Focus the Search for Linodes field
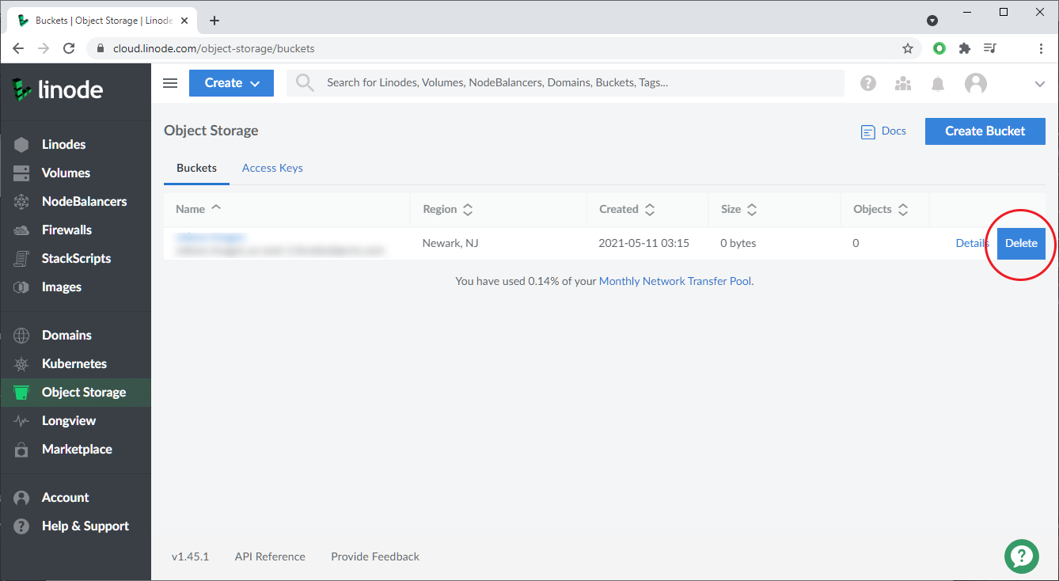Viewport: 1059px width, 581px height. pos(565,82)
